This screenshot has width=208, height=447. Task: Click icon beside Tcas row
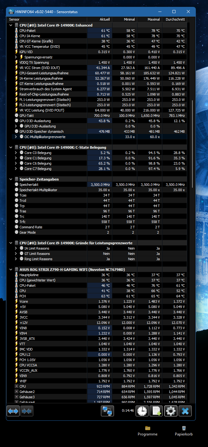pos(17,195)
